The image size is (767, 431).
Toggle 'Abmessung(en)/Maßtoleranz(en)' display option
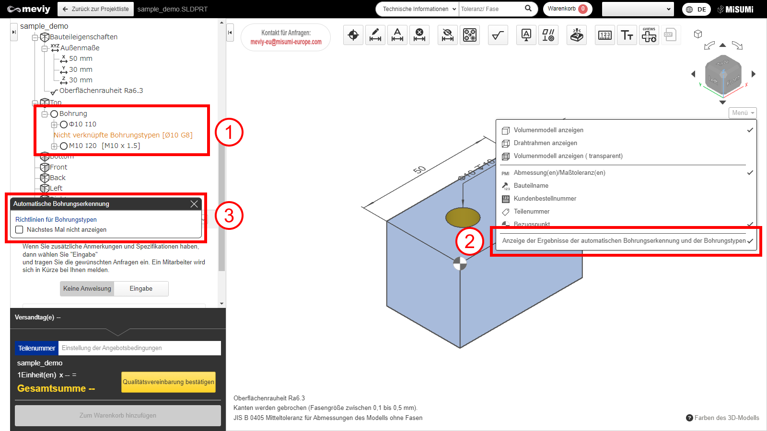[x=559, y=173]
